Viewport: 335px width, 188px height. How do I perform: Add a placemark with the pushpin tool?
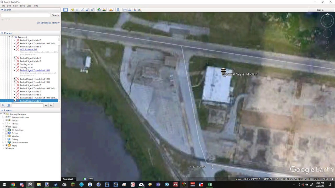72,10
